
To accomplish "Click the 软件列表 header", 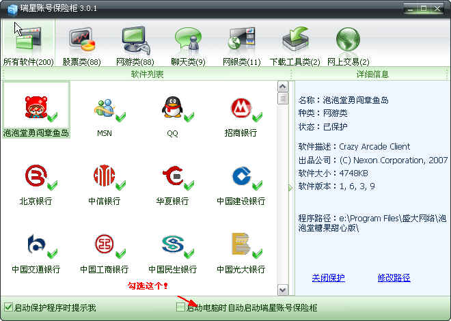I will pos(147,74).
